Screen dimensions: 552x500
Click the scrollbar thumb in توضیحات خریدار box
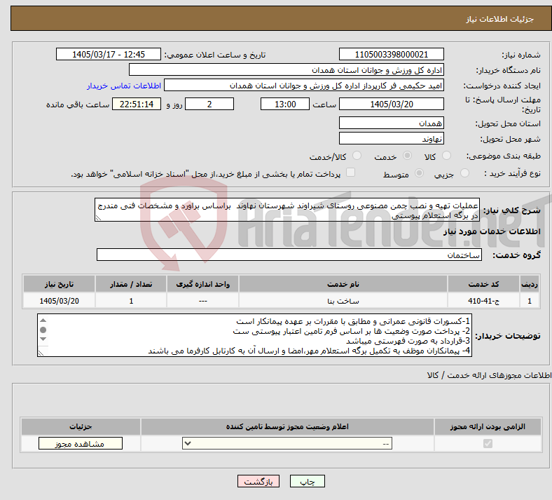[43, 330]
